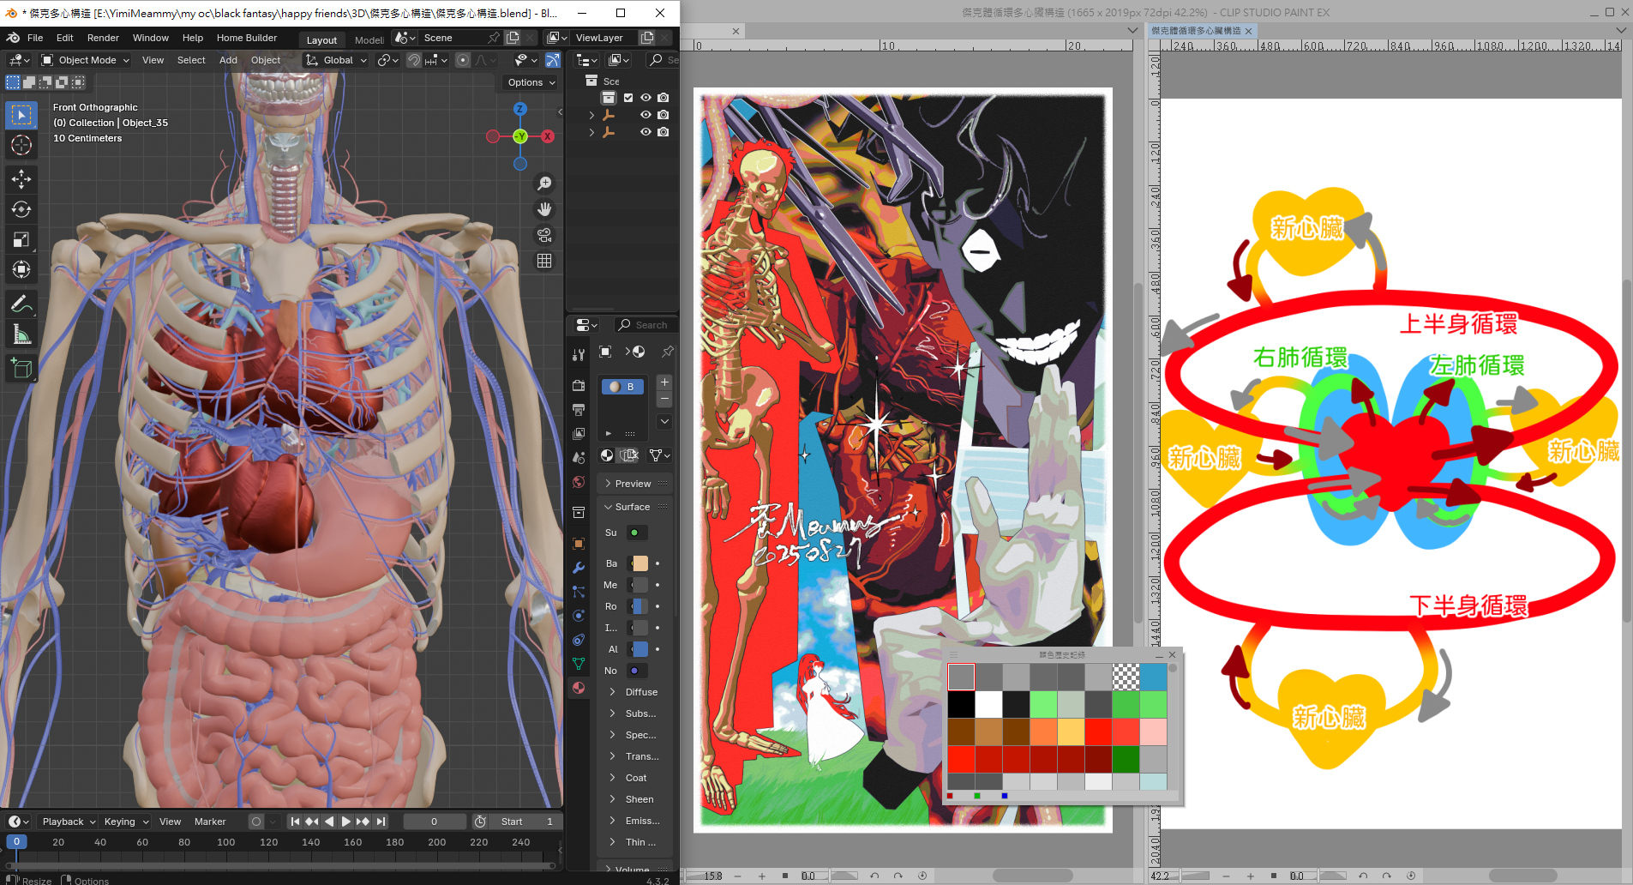Select material slot B

click(622, 387)
